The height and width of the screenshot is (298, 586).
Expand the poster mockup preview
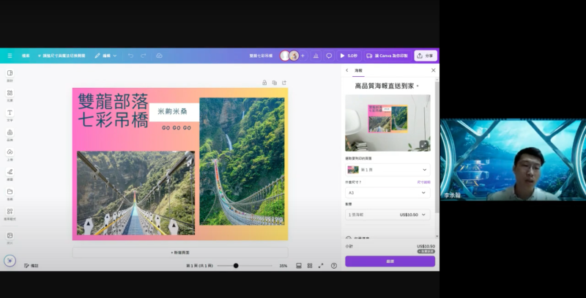point(423,144)
